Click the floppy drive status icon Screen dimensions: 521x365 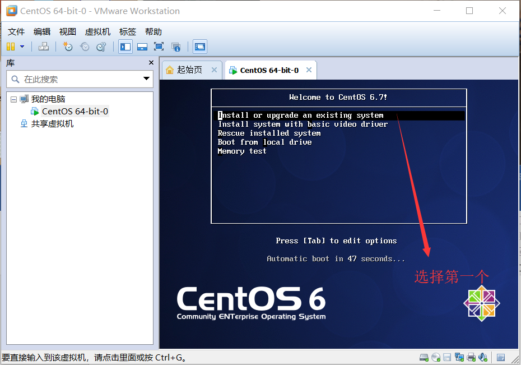pos(447,357)
